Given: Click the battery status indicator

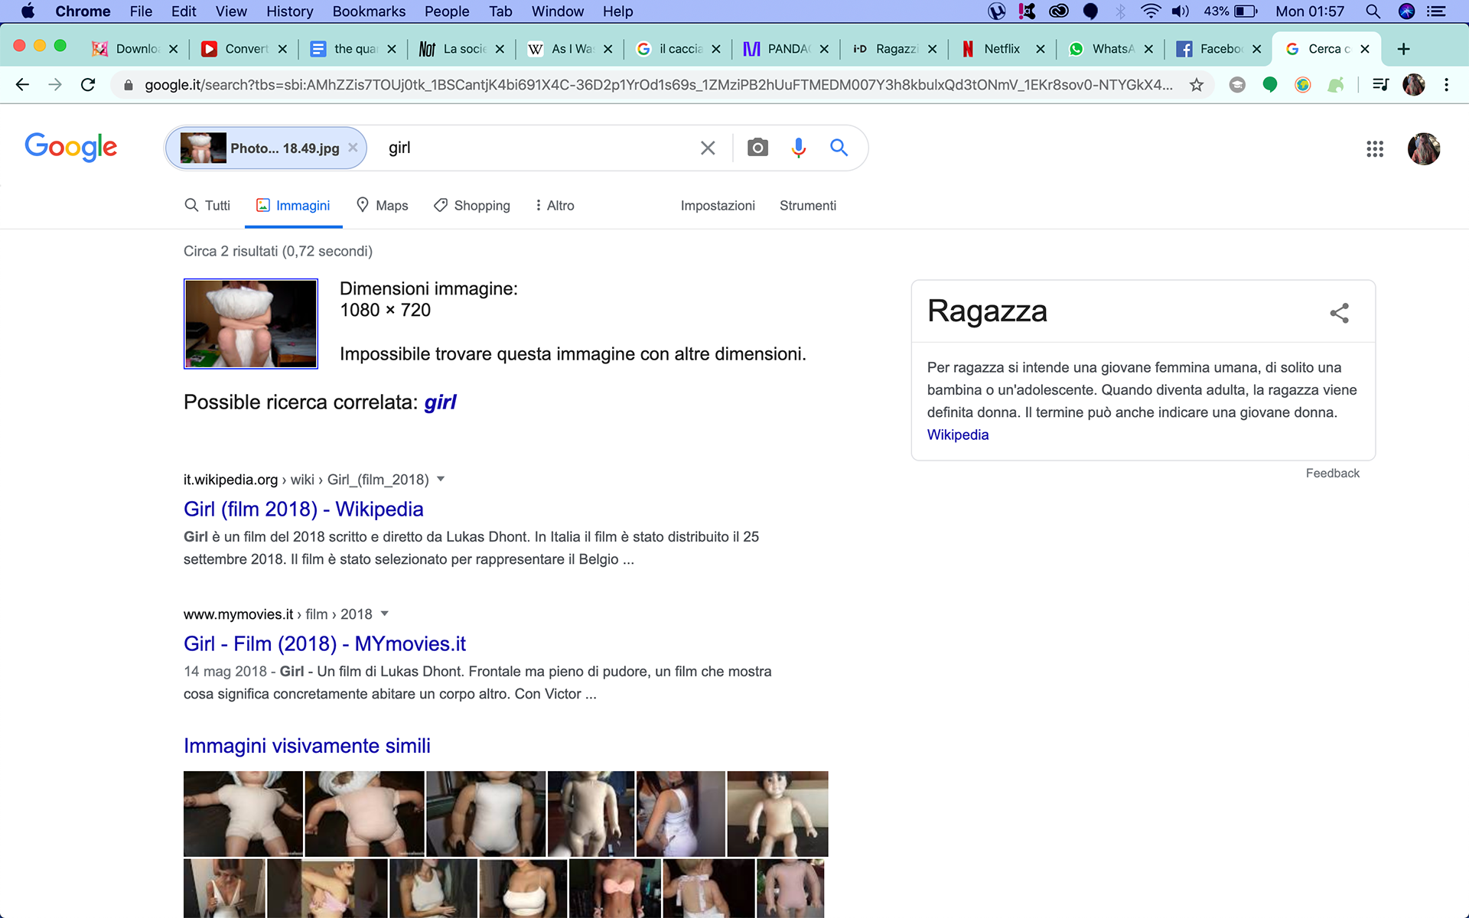Looking at the screenshot, I should tap(1231, 11).
